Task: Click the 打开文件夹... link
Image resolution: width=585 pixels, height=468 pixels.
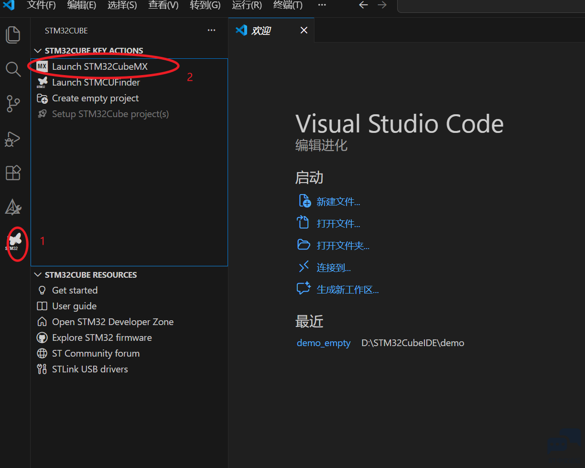Action: [x=343, y=246]
